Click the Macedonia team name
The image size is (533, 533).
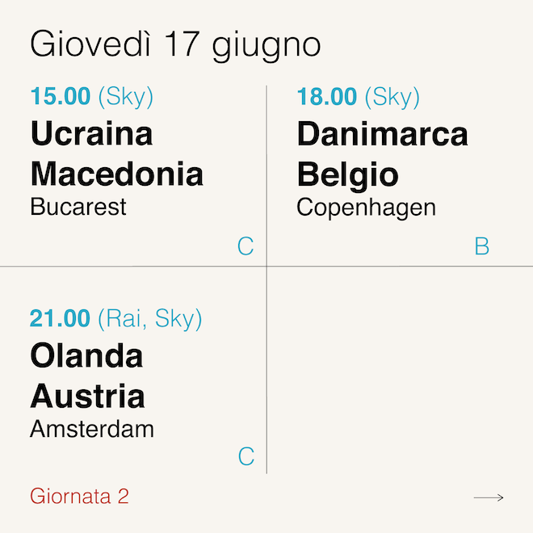[x=116, y=174]
